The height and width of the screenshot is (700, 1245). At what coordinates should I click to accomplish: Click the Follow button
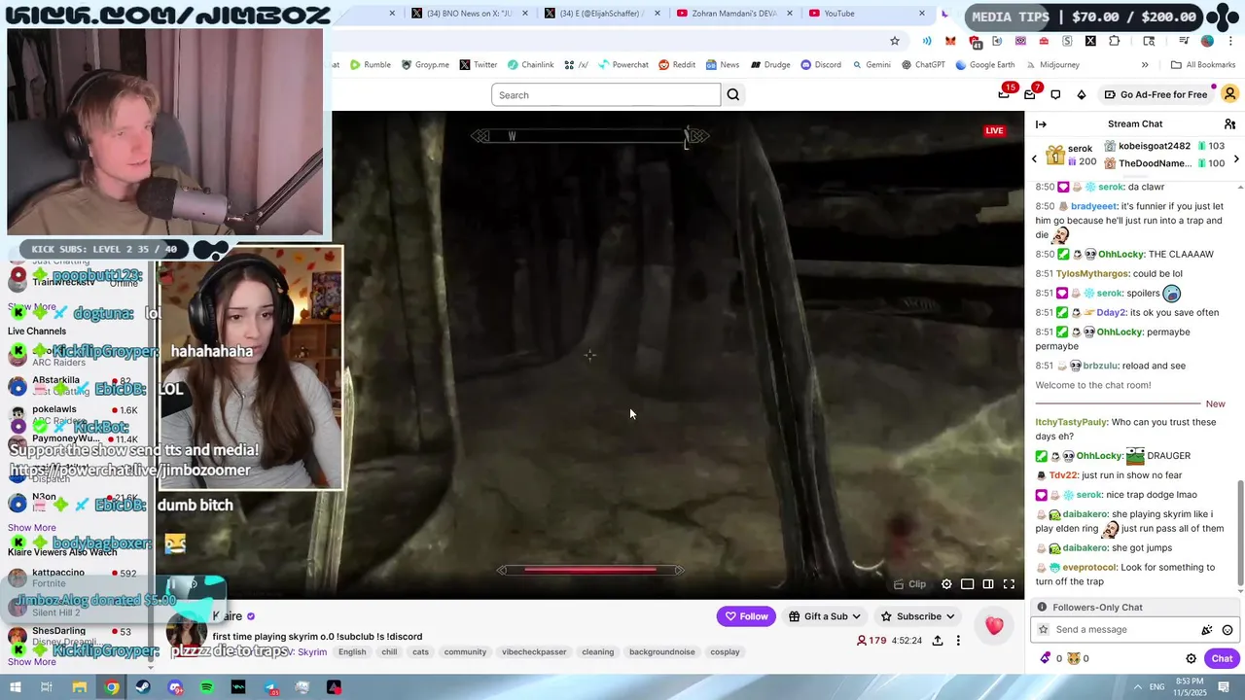(x=746, y=616)
